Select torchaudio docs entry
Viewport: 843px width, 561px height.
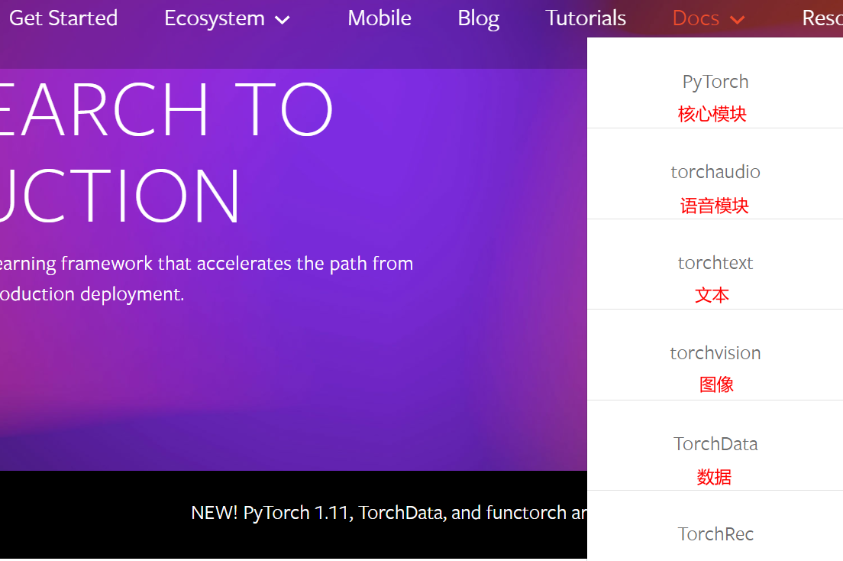click(715, 172)
